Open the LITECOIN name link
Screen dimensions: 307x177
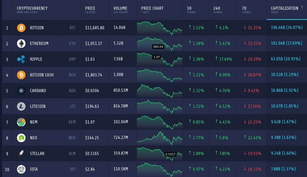[37, 106]
